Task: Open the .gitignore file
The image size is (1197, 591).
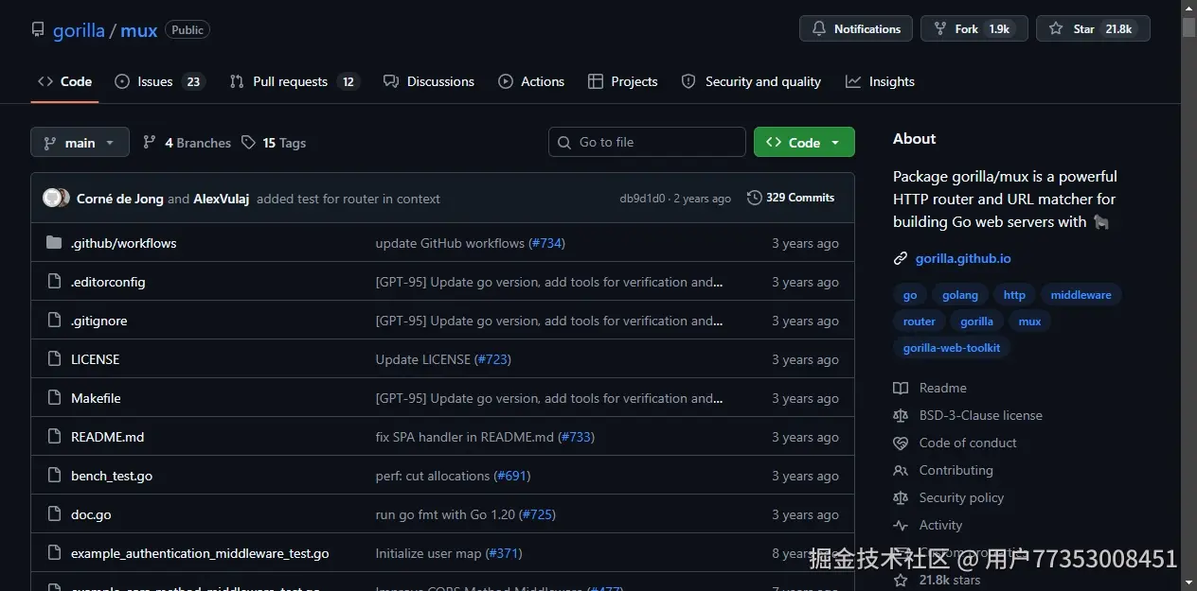Action: [98, 321]
